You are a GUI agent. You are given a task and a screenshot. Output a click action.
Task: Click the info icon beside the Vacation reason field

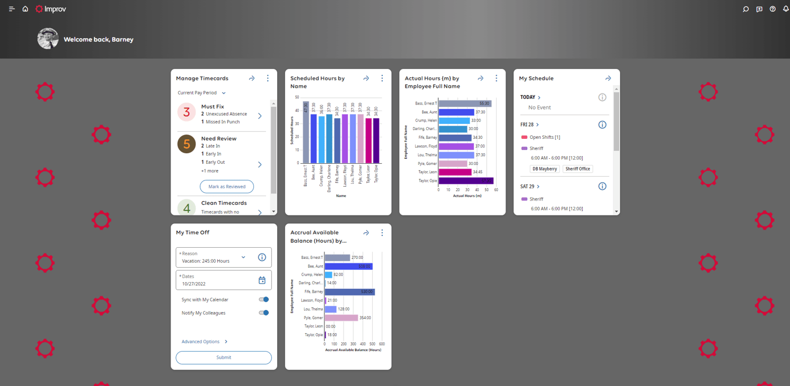(x=262, y=257)
